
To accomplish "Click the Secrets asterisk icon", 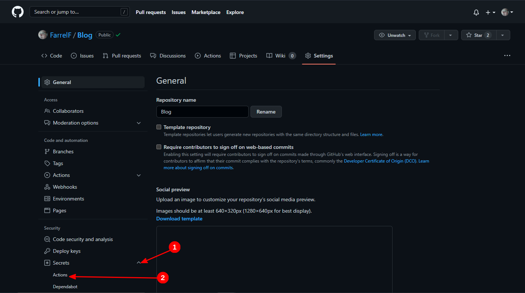I will [x=47, y=263].
